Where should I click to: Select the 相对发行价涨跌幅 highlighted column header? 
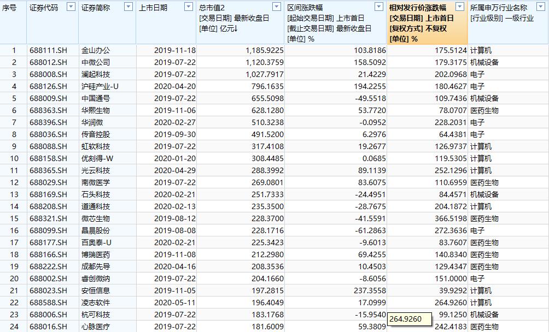427,23
